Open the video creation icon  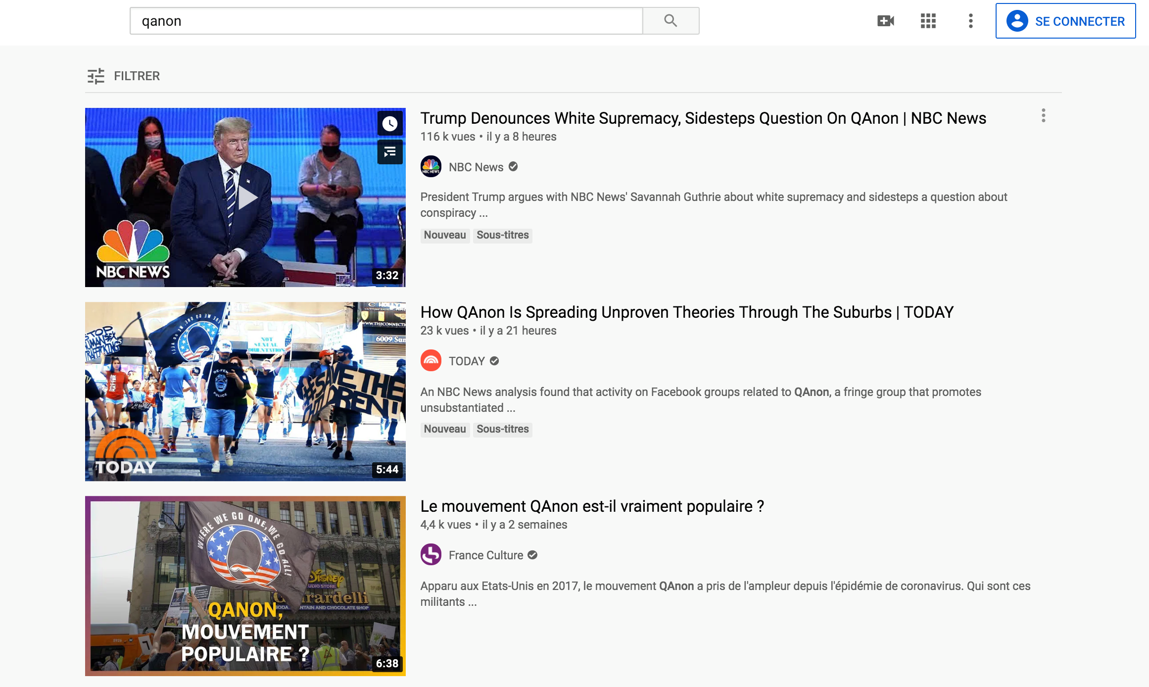point(885,21)
